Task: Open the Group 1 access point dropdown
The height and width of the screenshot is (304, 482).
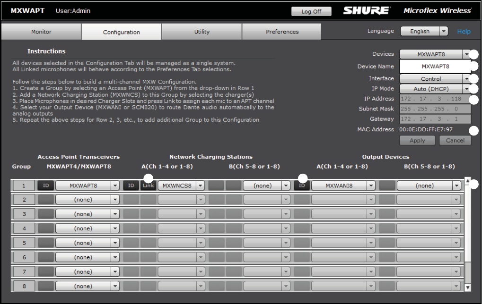Action: coord(88,186)
